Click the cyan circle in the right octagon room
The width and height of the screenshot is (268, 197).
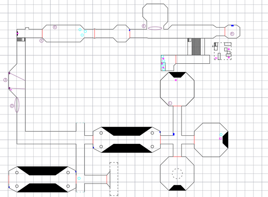pyautogui.click(x=221, y=134)
